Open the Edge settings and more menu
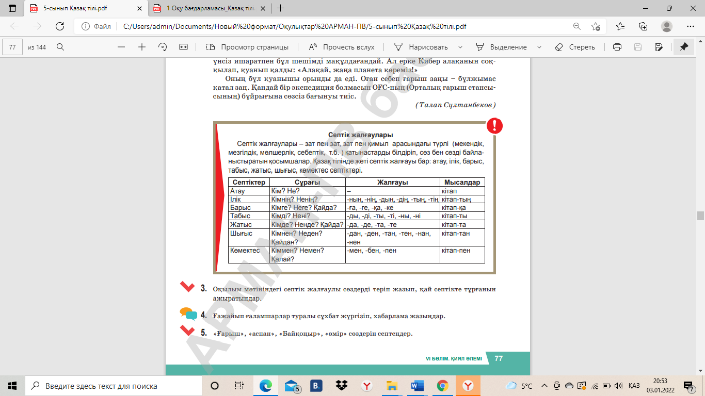 [691, 26]
